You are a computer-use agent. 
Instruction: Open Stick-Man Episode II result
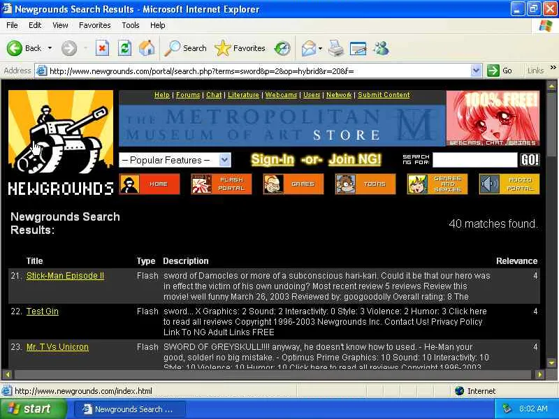pyautogui.click(x=65, y=276)
